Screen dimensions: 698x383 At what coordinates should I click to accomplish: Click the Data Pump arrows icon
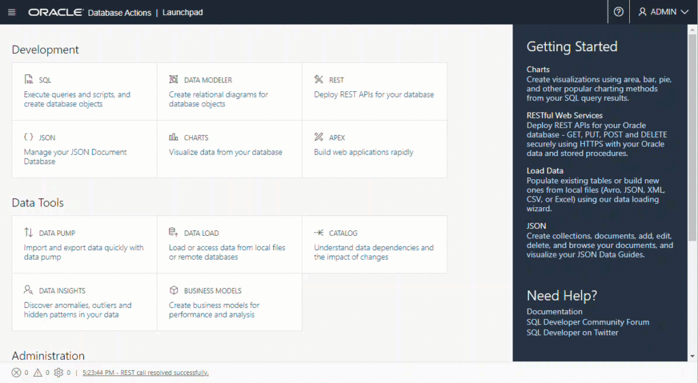[x=29, y=232]
